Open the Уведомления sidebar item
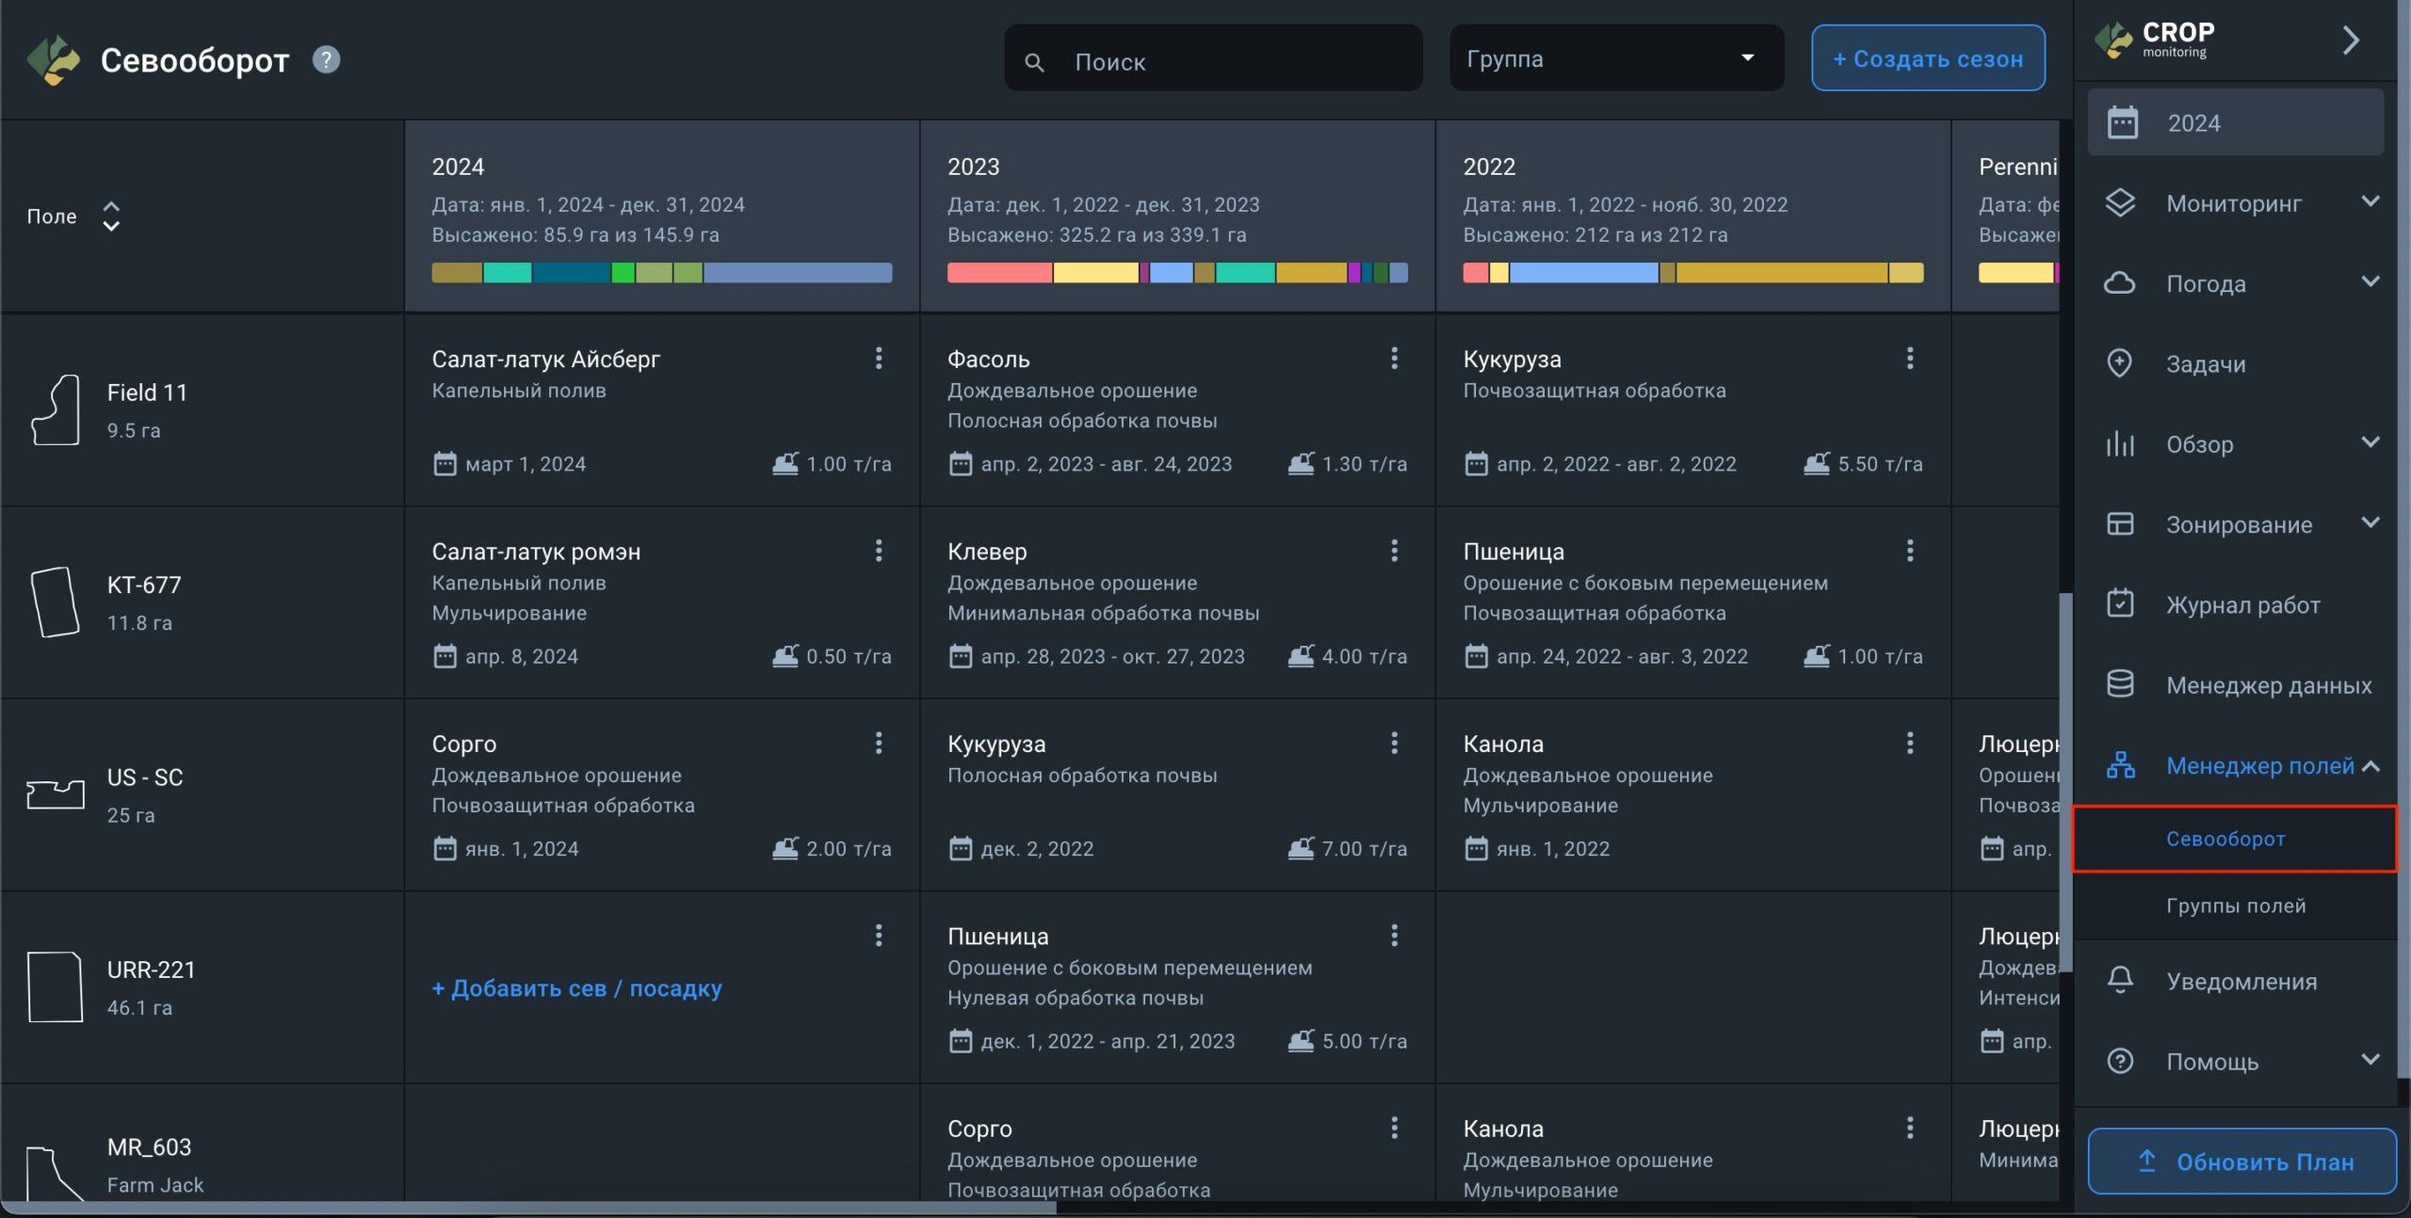 (x=2234, y=981)
